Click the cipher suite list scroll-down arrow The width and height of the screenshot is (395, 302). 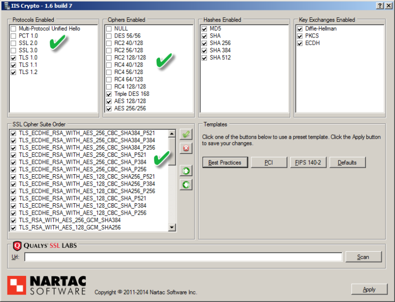[172, 227]
